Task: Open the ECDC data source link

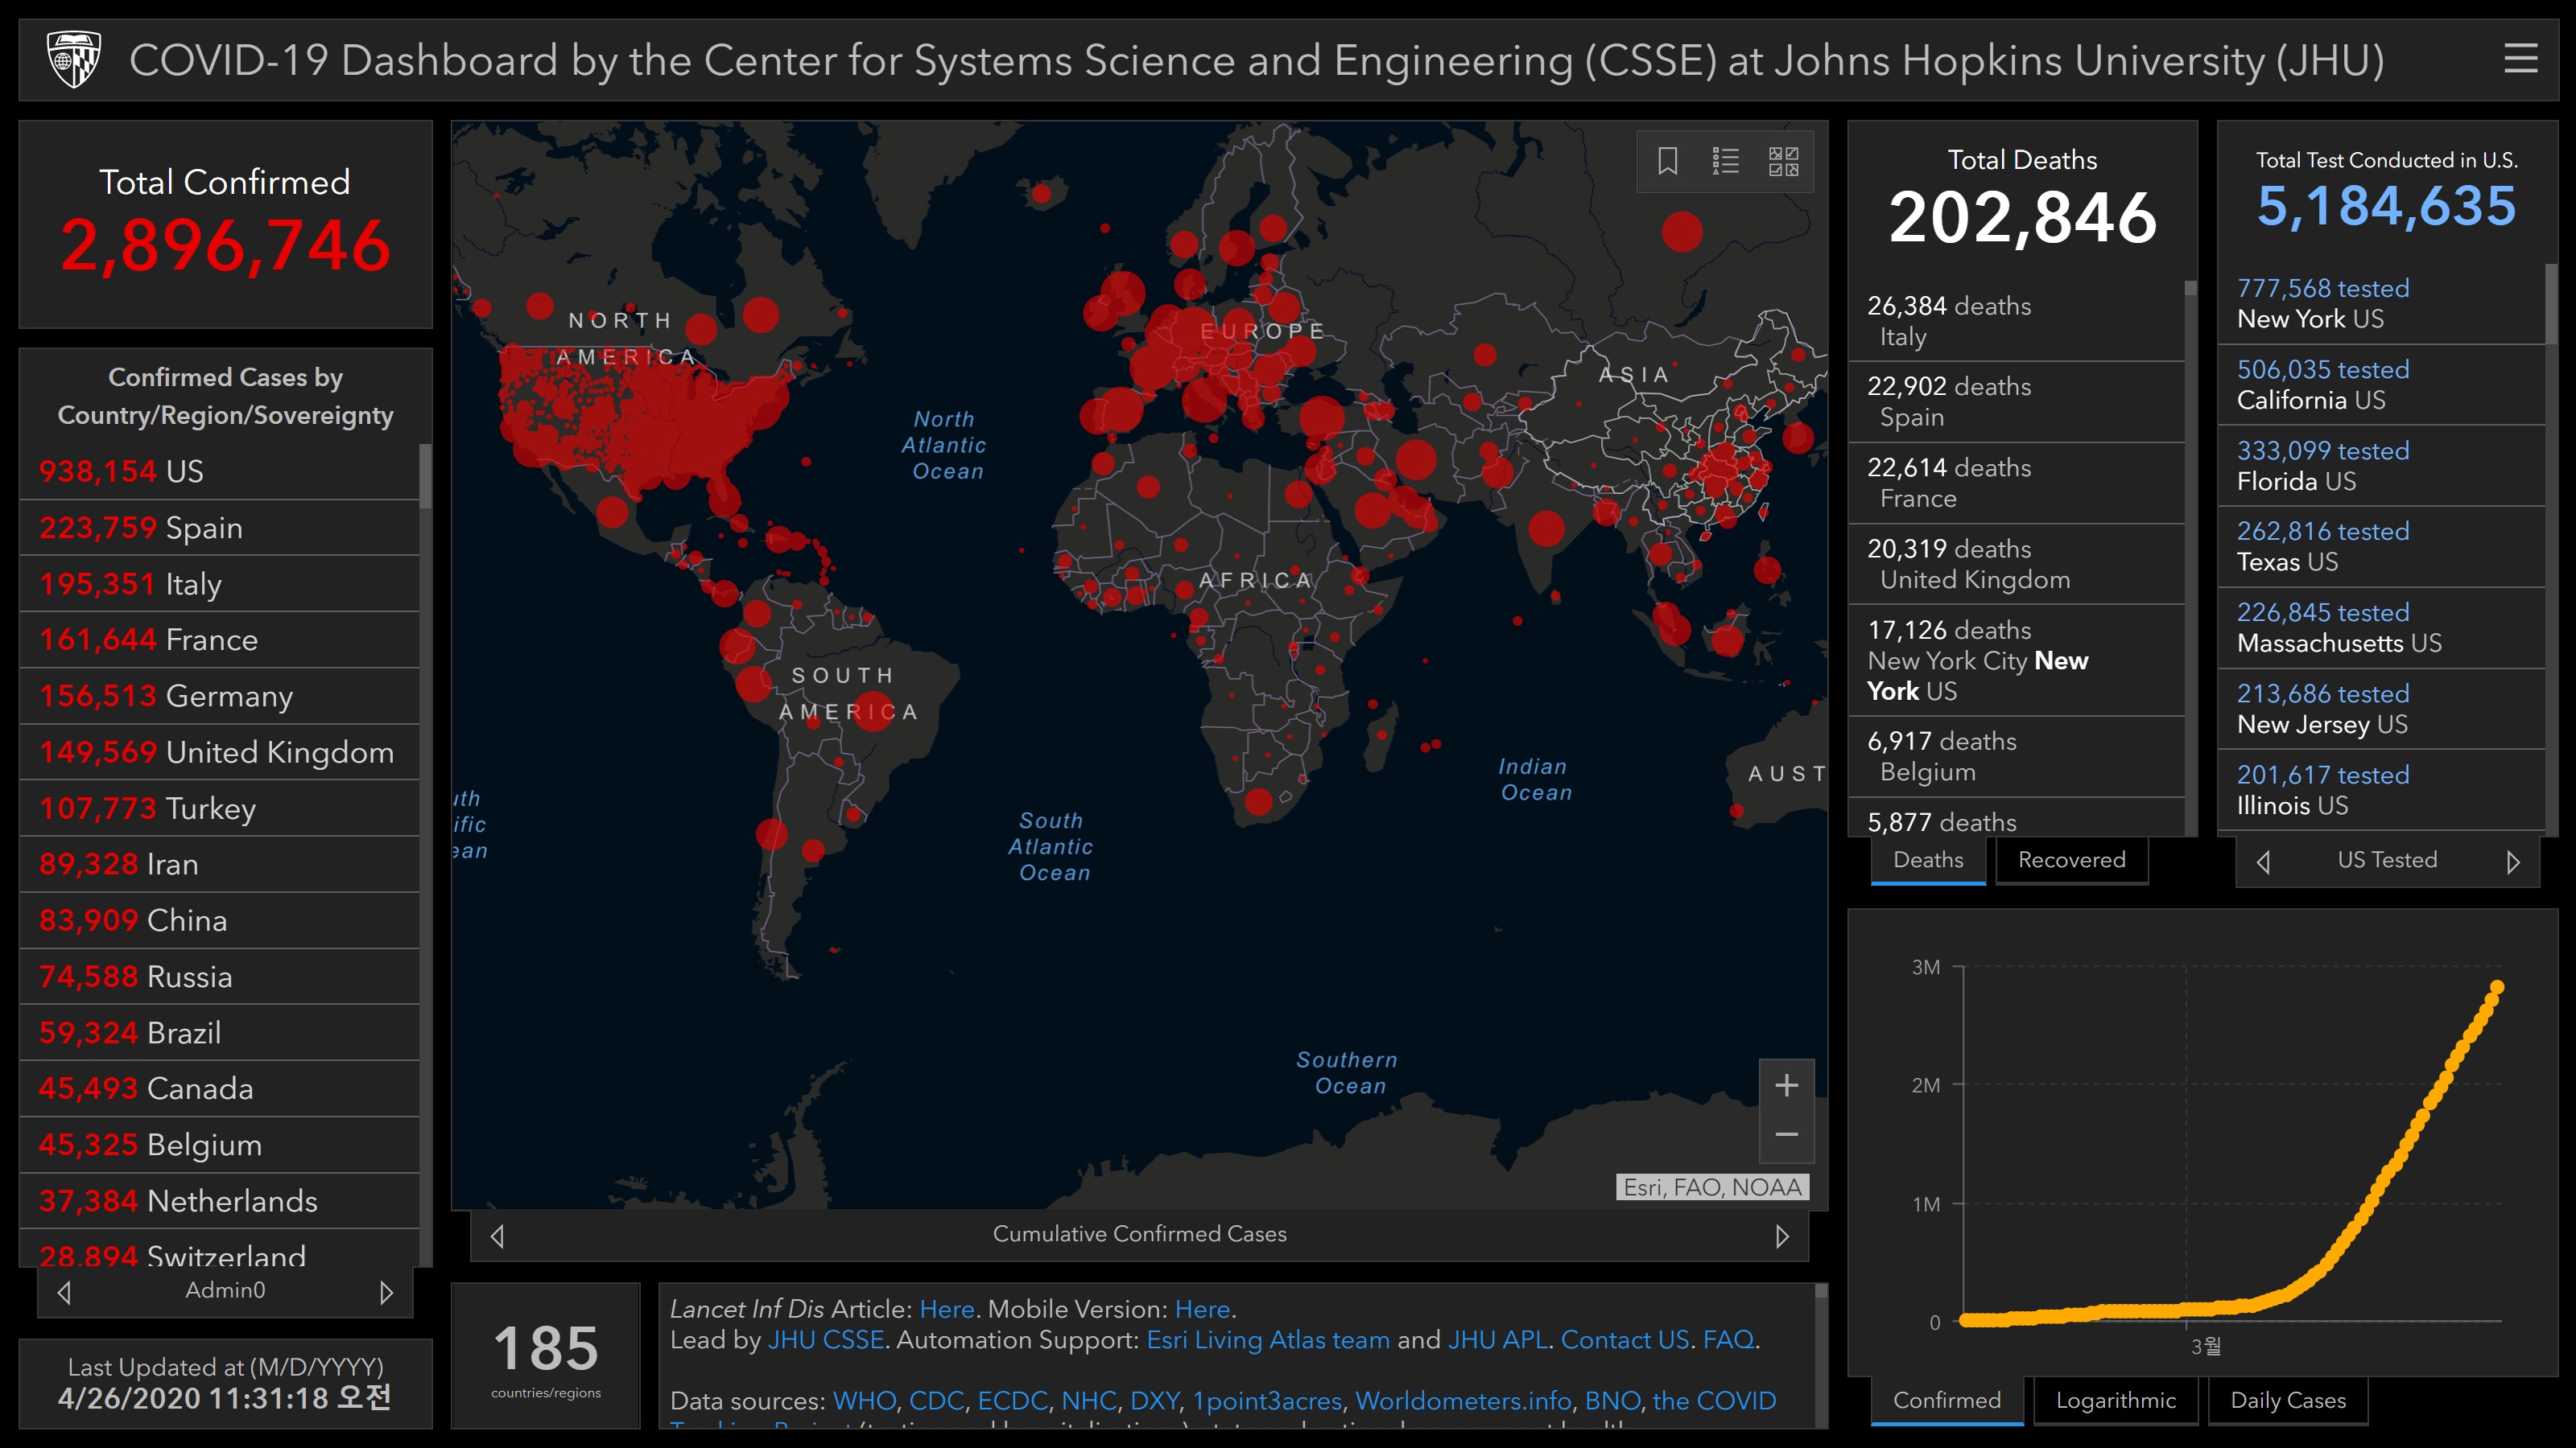Action: click(1012, 1401)
